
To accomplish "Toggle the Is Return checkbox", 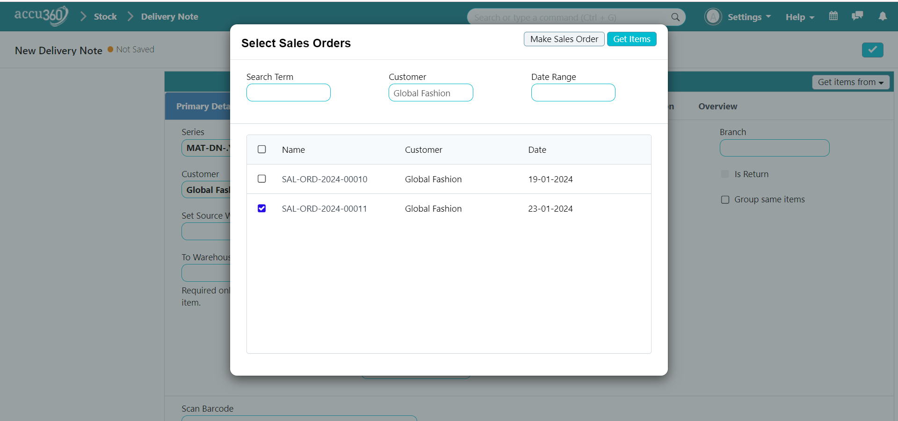I will tap(725, 174).
